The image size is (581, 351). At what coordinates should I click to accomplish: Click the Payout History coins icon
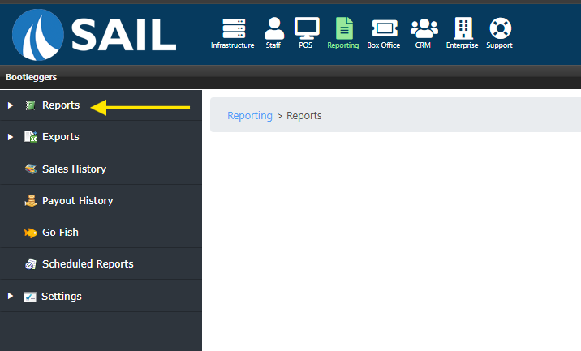click(31, 201)
